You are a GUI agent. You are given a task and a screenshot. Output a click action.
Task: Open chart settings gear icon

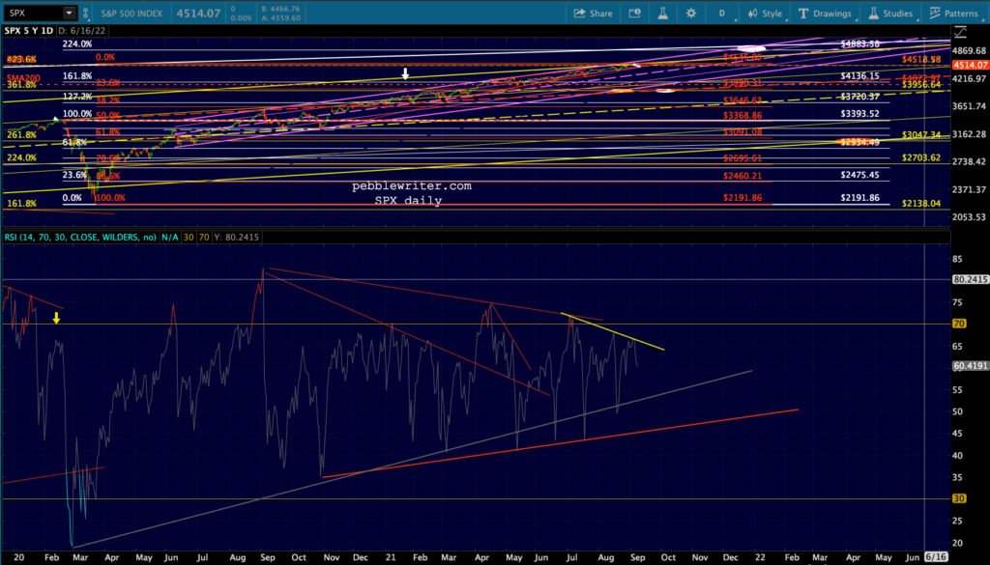coord(690,14)
